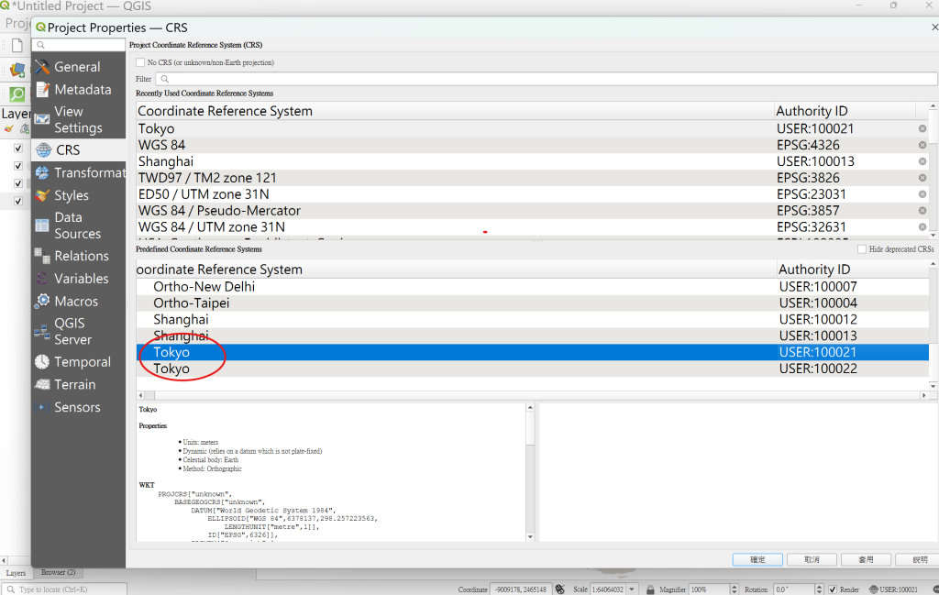Click the WKT pane scroll-down arrow
The width and height of the screenshot is (939, 595).
[530, 537]
